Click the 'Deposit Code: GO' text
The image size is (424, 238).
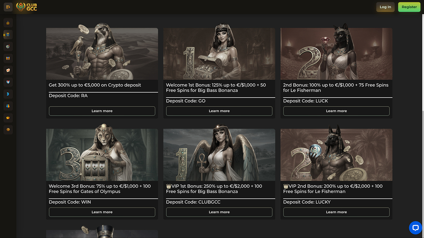tap(186, 101)
